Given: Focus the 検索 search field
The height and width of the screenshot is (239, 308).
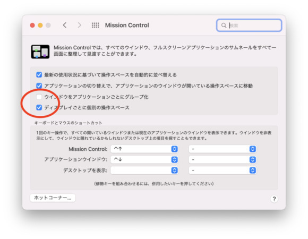Looking at the screenshot, I should point(249,25).
